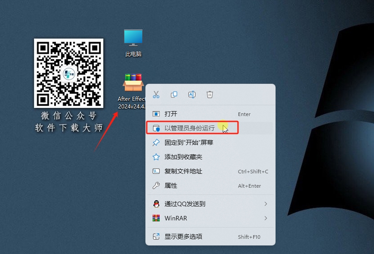Open the 此电脑 desktop icon

(x=133, y=43)
